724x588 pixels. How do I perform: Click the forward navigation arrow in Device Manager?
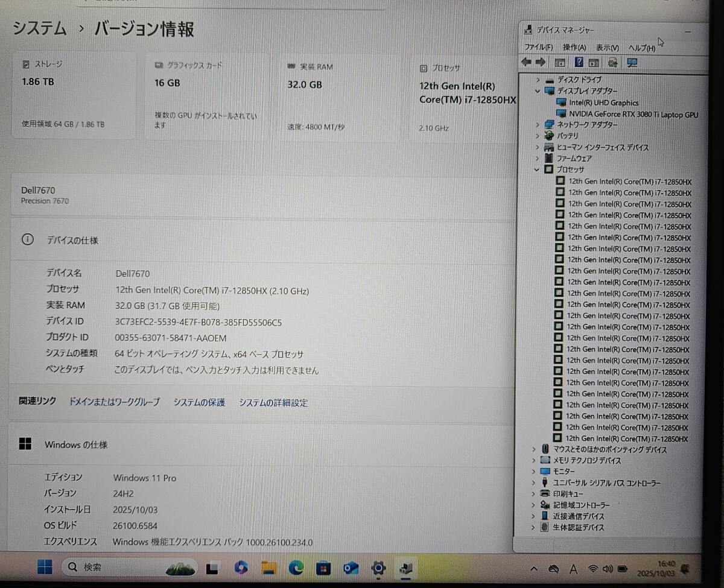pyautogui.click(x=541, y=62)
